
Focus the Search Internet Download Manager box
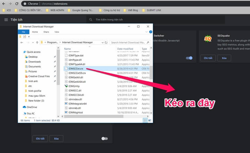tap(130, 43)
